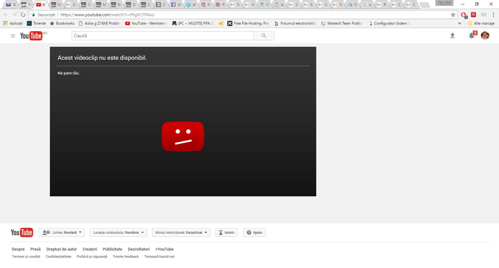Open the Confidențialitate link
499x268 pixels.
coord(58,257)
